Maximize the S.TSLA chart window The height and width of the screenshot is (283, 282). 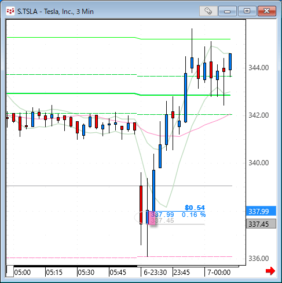pos(247,11)
